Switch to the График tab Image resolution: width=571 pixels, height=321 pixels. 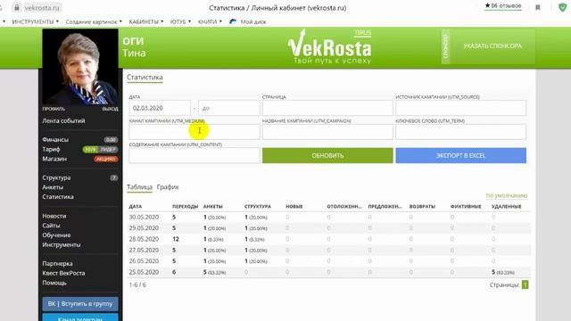(168, 187)
